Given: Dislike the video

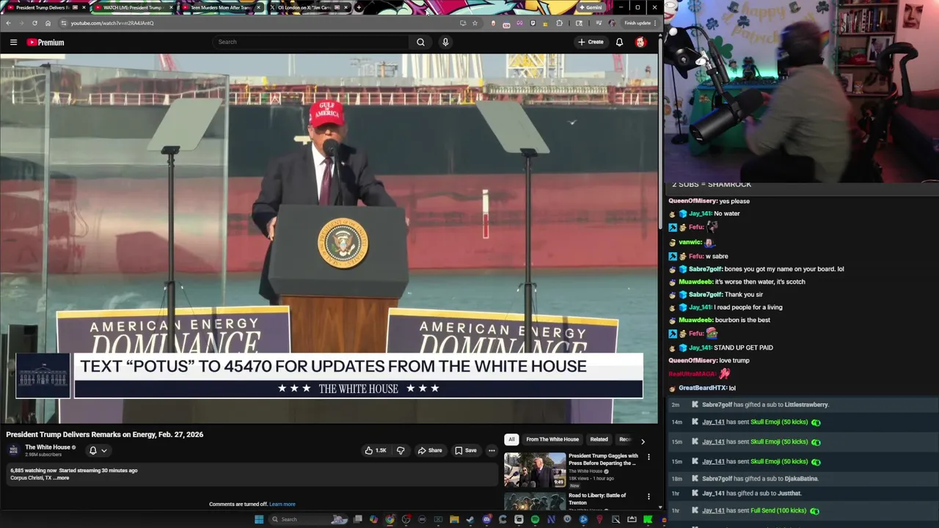Looking at the screenshot, I should pyautogui.click(x=401, y=450).
